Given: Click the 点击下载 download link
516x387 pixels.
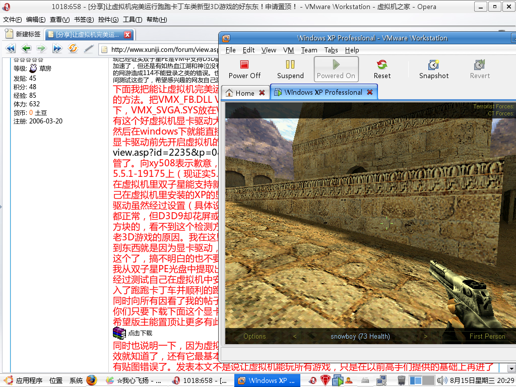Looking at the screenshot, I should click(140, 333).
